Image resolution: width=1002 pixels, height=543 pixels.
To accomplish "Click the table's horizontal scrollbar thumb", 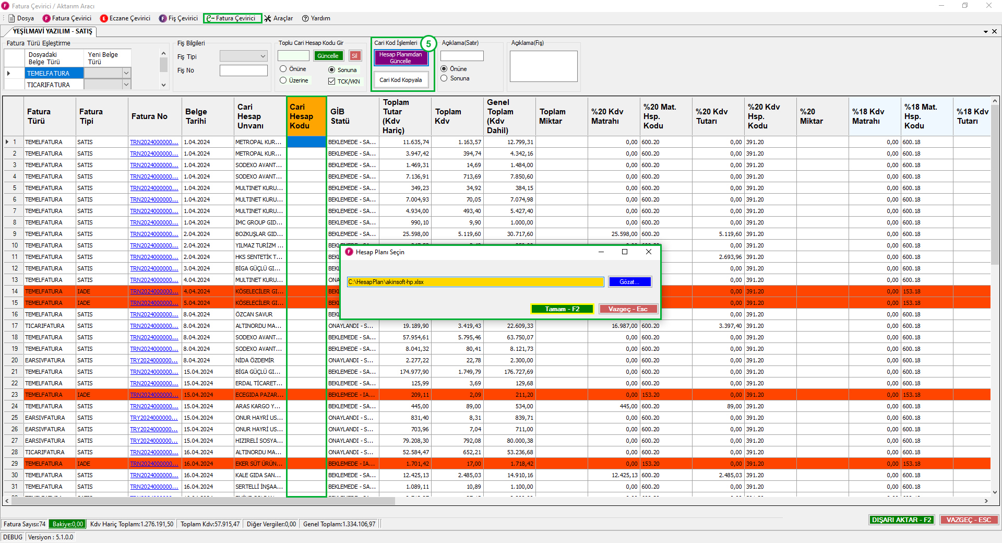I will pos(204,501).
